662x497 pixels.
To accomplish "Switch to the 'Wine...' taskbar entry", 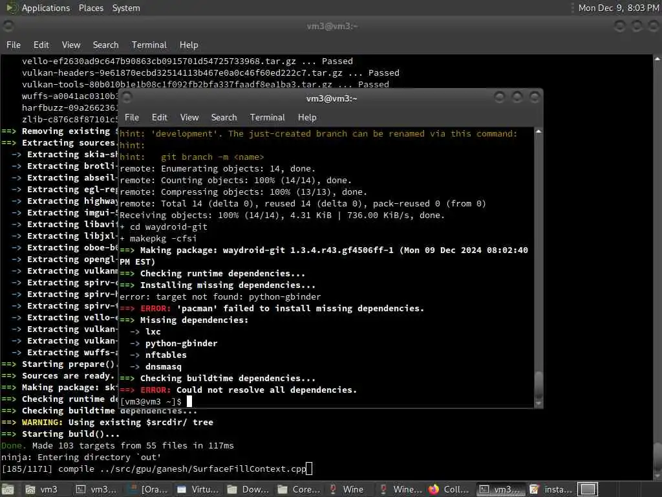I will 400,489.
